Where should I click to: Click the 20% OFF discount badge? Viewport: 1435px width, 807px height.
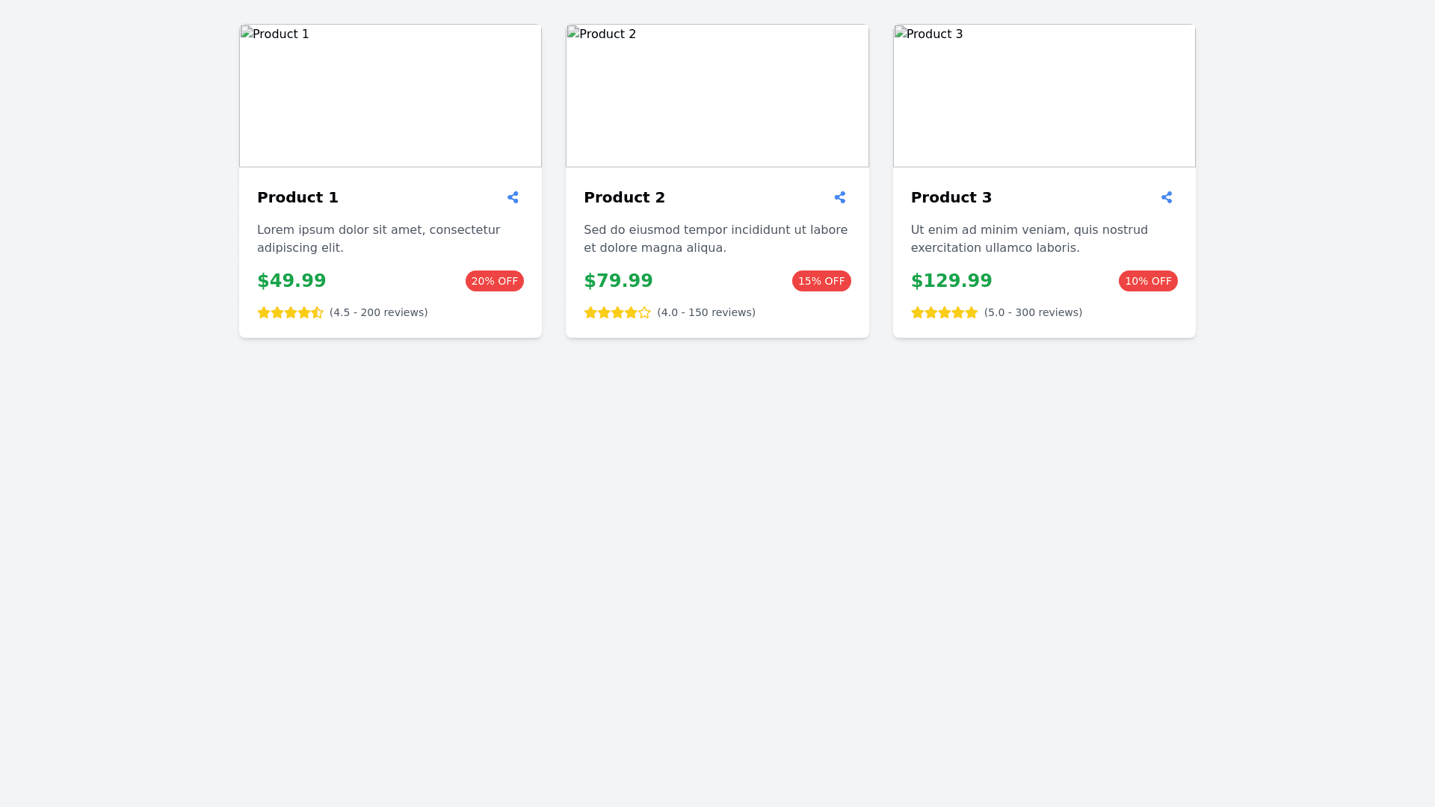(495, 281)
